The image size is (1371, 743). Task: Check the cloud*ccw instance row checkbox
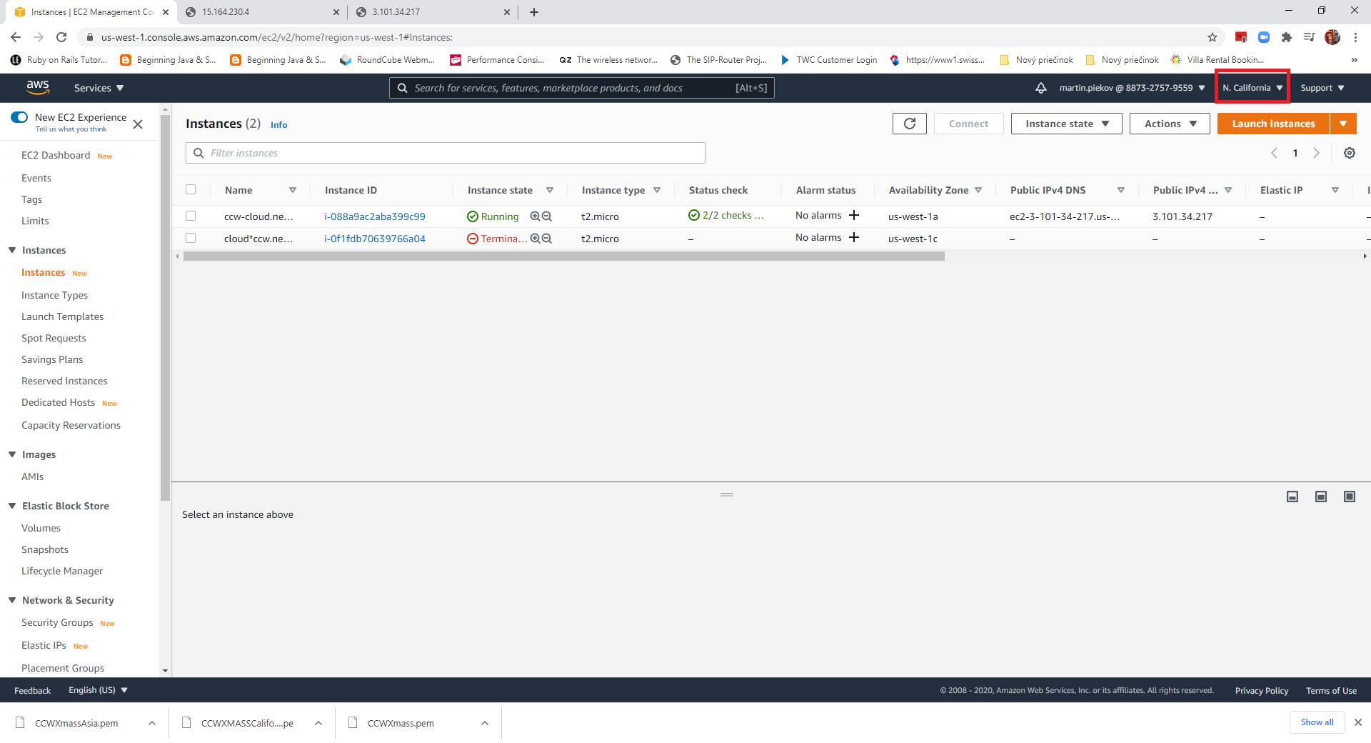pyautogui.click(x=191, y=238)
